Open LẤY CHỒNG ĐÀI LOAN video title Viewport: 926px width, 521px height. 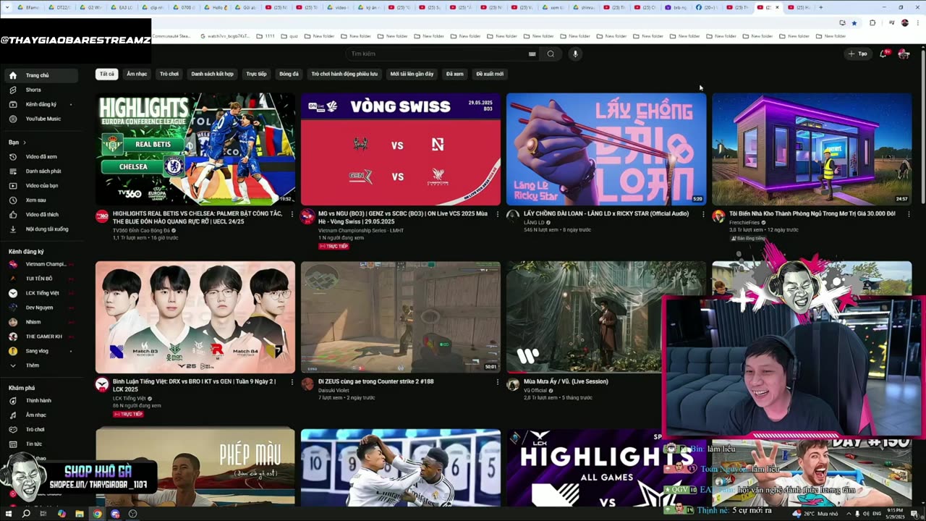[x=606, y=213]
